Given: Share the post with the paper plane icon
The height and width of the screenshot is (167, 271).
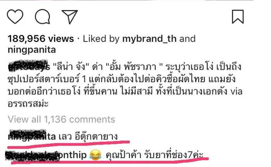Looking at the screenshot, I should pos(70,17).
